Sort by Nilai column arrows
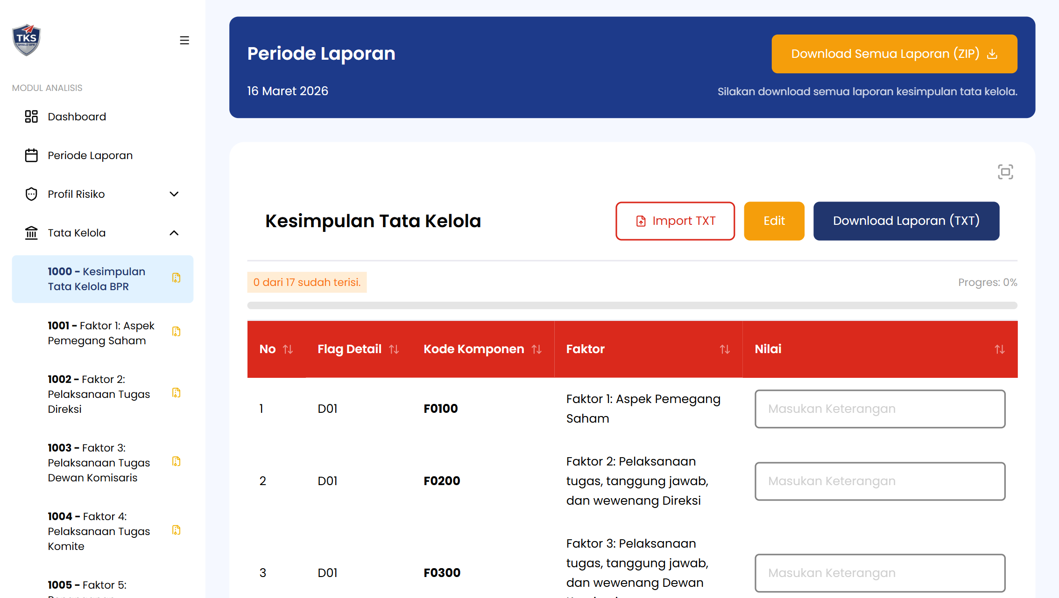 click(999, 349)
